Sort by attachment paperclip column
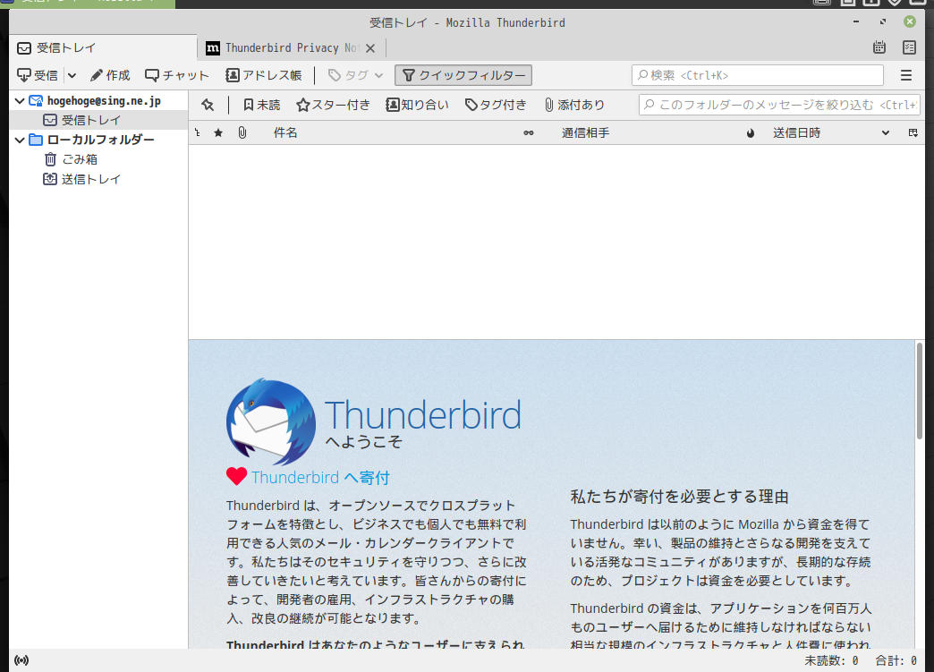The height and width of the screenshot is (672, 934). 242,132
